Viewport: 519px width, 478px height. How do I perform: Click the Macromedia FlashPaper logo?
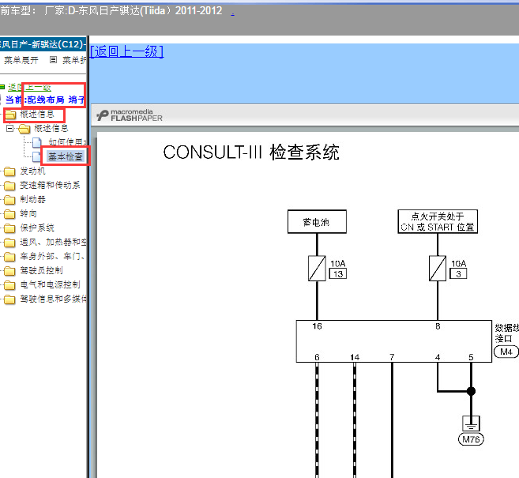coord(130,115)
